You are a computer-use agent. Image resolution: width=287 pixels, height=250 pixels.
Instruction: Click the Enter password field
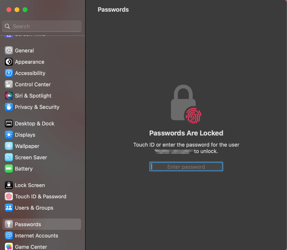[186, 167]
